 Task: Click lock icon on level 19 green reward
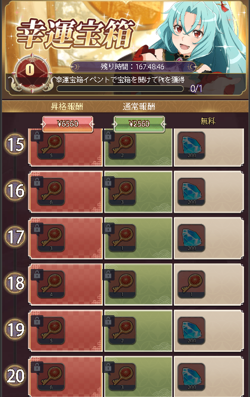[x=108, y=321]
